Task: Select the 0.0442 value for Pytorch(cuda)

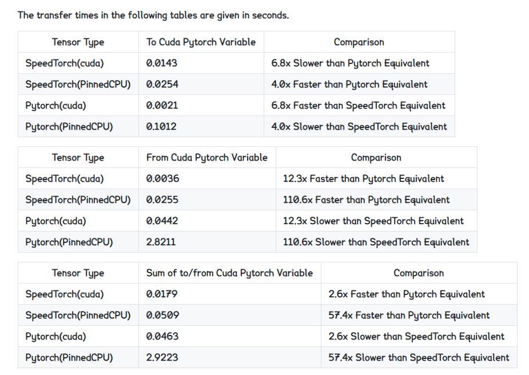Action: tap(162, 221)
